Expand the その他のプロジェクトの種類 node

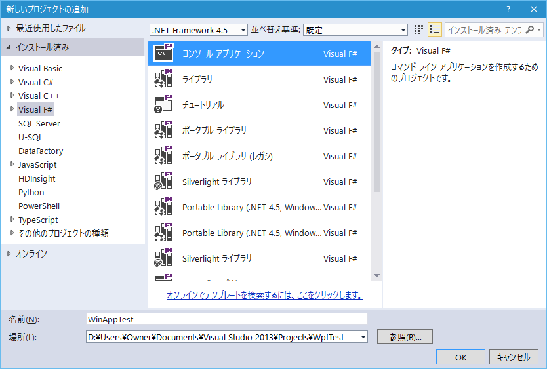coord(12,233)
